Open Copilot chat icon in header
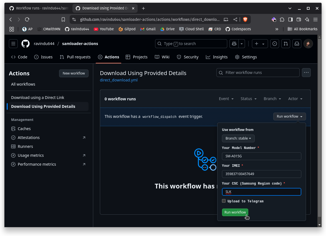This screenshot has height=236, width=326. pos(234,44)
